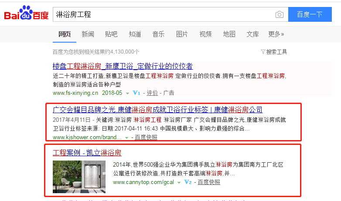Select the 视频 tab

[205, 34]
